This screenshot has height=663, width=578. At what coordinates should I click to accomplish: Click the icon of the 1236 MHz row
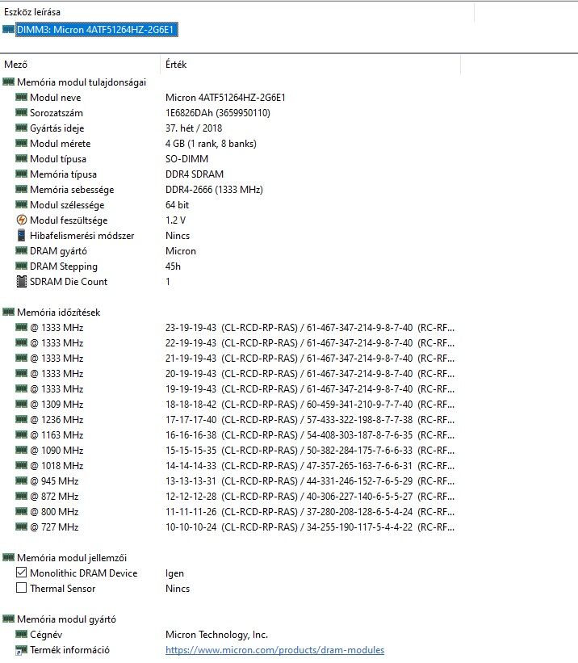22,419
